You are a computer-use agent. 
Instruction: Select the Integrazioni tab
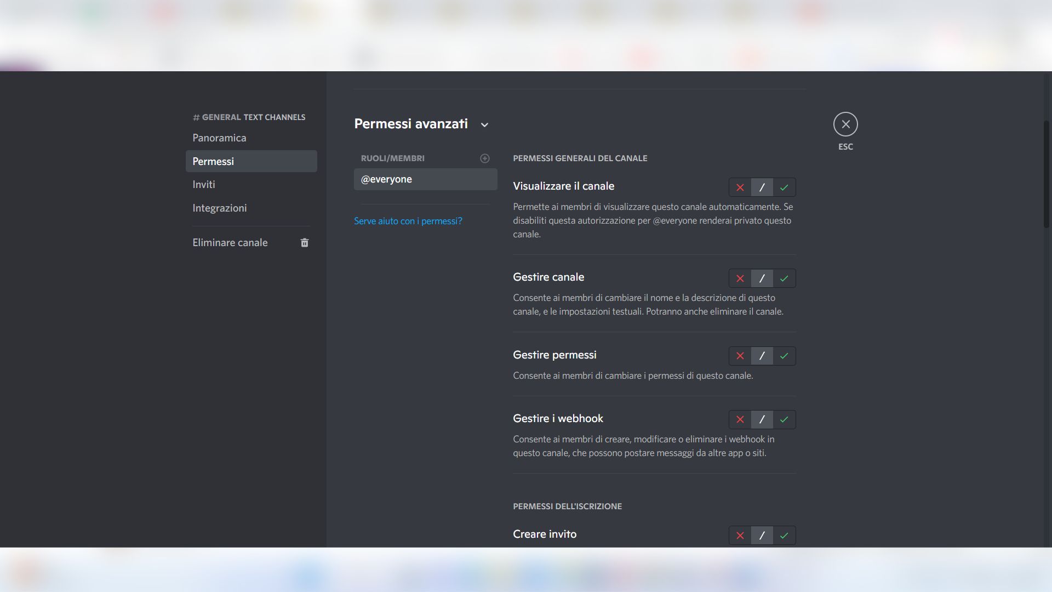(220, 208)
